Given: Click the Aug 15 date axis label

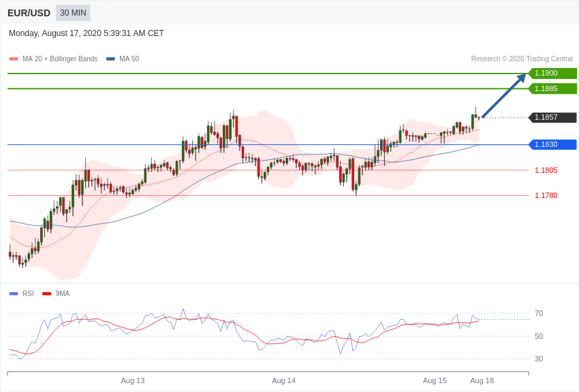Looking at the screenshot, I should point(435,380).
